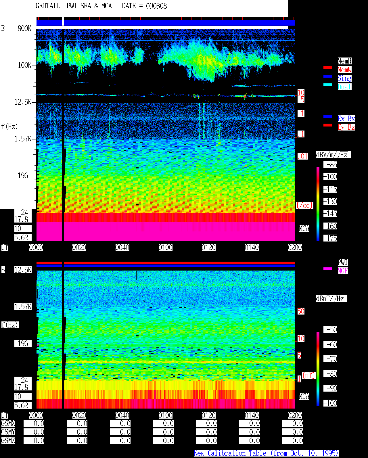Click the red 50 nT scale value
Viewport: 368px width, 458px height.
coord(301,311)
